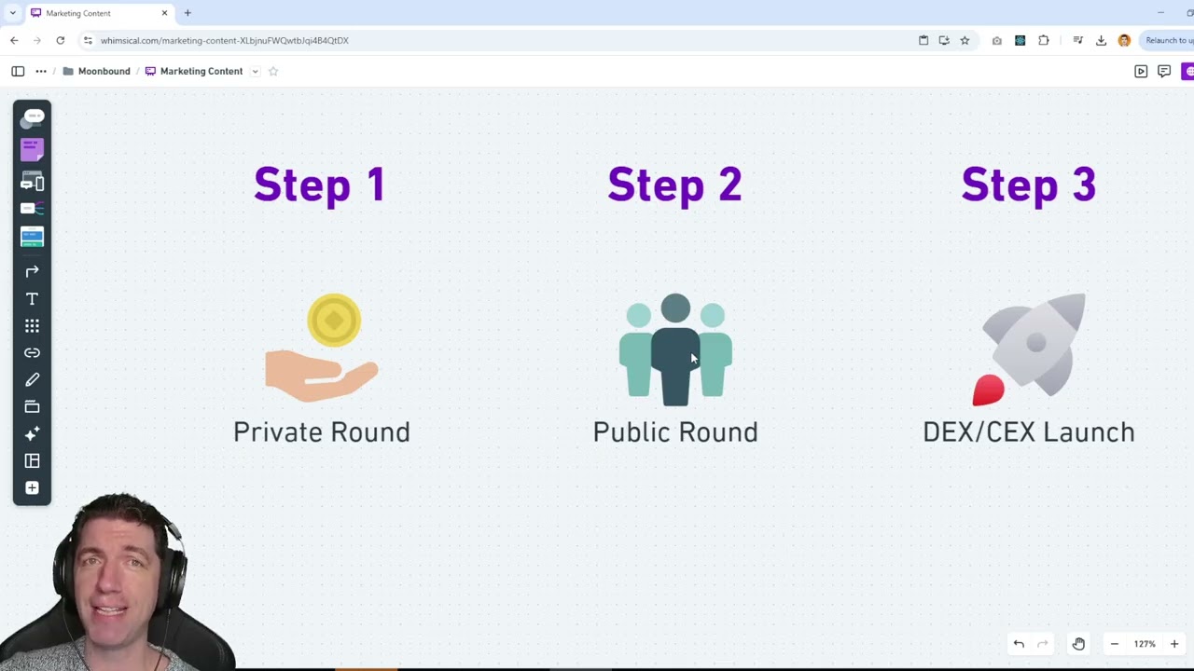Bookmark this page with star icon

(965, 40)
